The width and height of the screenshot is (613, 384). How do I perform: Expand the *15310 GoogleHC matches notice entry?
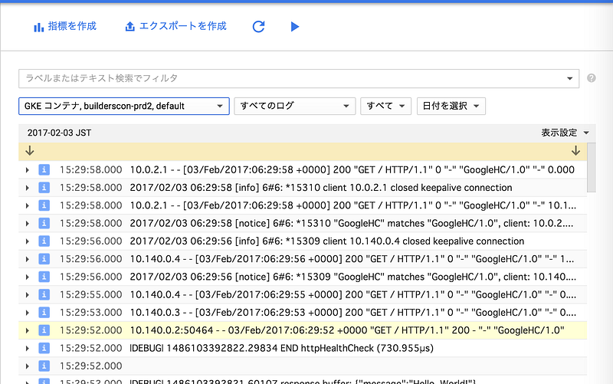click(x=27, y=224)
